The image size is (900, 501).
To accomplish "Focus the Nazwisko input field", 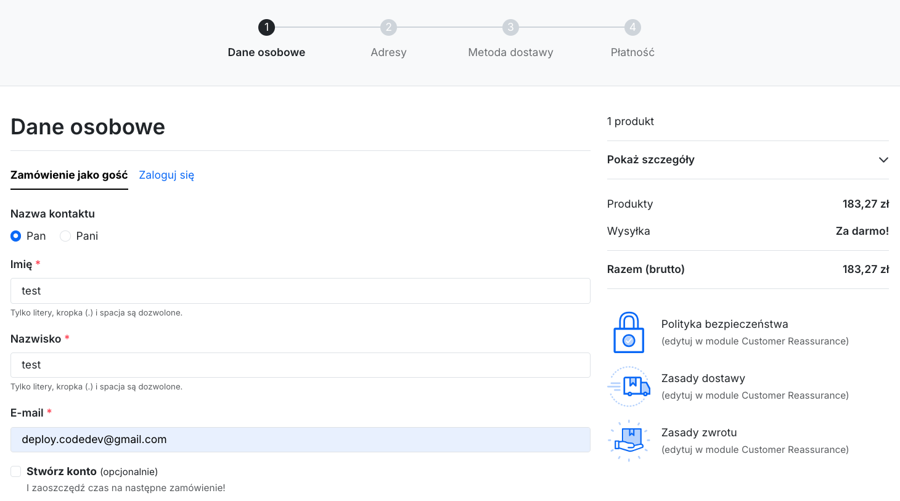I will pyautogui.click(x=300, y=365).
